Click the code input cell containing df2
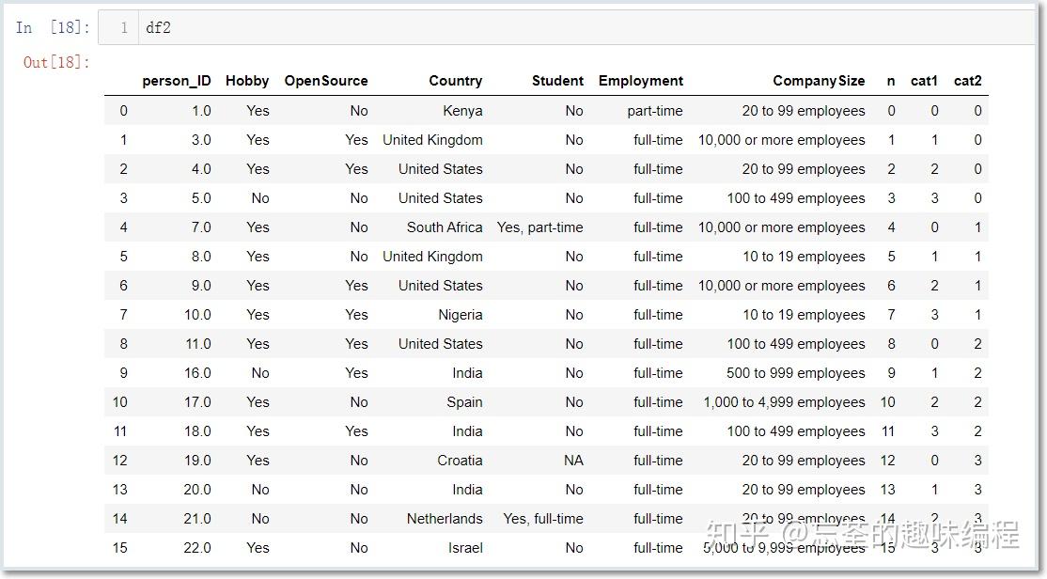1047x579 pixels. click(x=566, y=27)
